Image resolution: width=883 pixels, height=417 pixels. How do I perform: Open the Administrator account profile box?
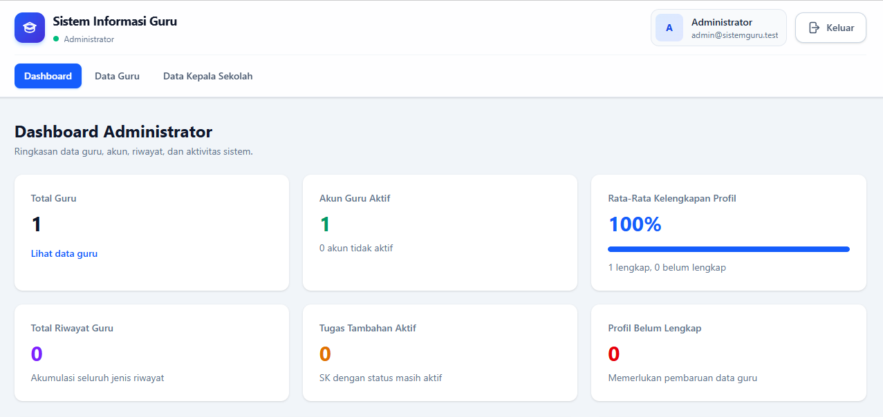[x=718, y=28]
